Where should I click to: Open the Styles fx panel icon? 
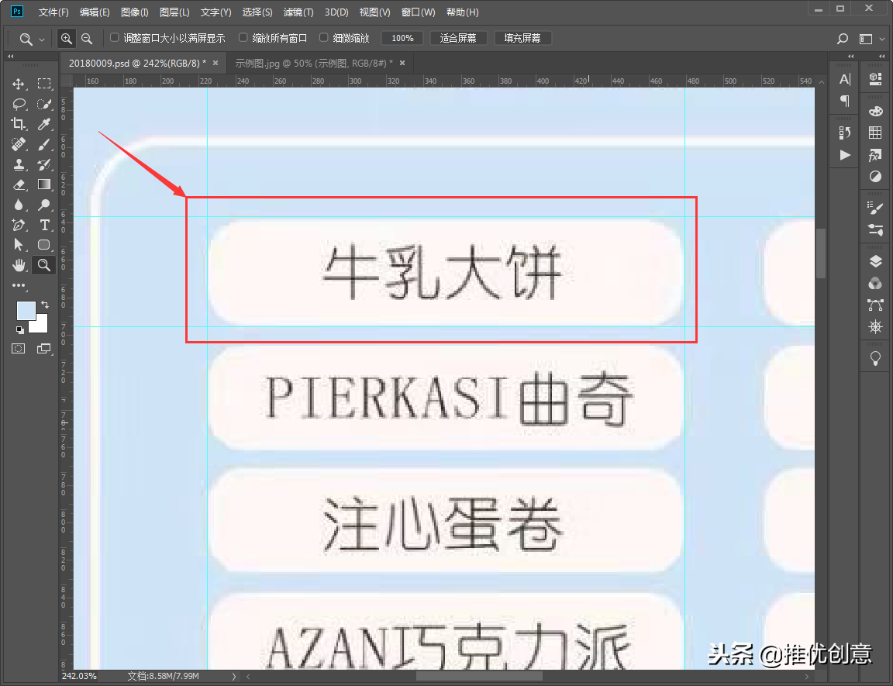pyautogui.click(x=875, y=155)
